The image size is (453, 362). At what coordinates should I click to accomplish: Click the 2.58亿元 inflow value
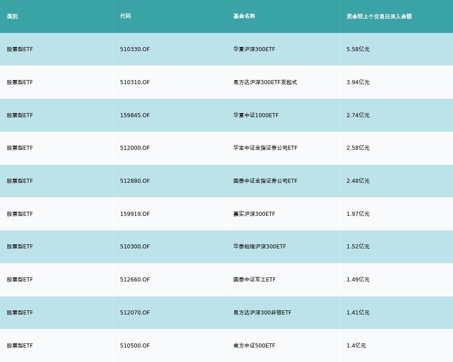pyautogui.click(x=358, y=148)
